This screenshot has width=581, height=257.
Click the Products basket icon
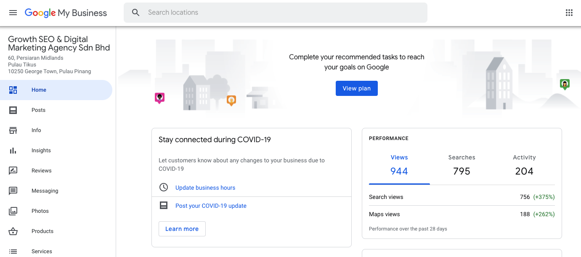13,231
